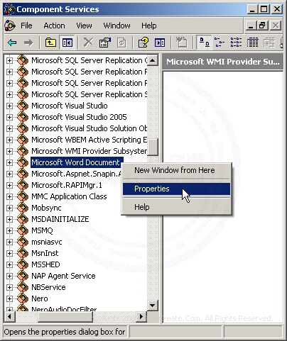Click the Delete X toolbar icon
This screenshot has width=287, height=341.
tap(89, 43)
